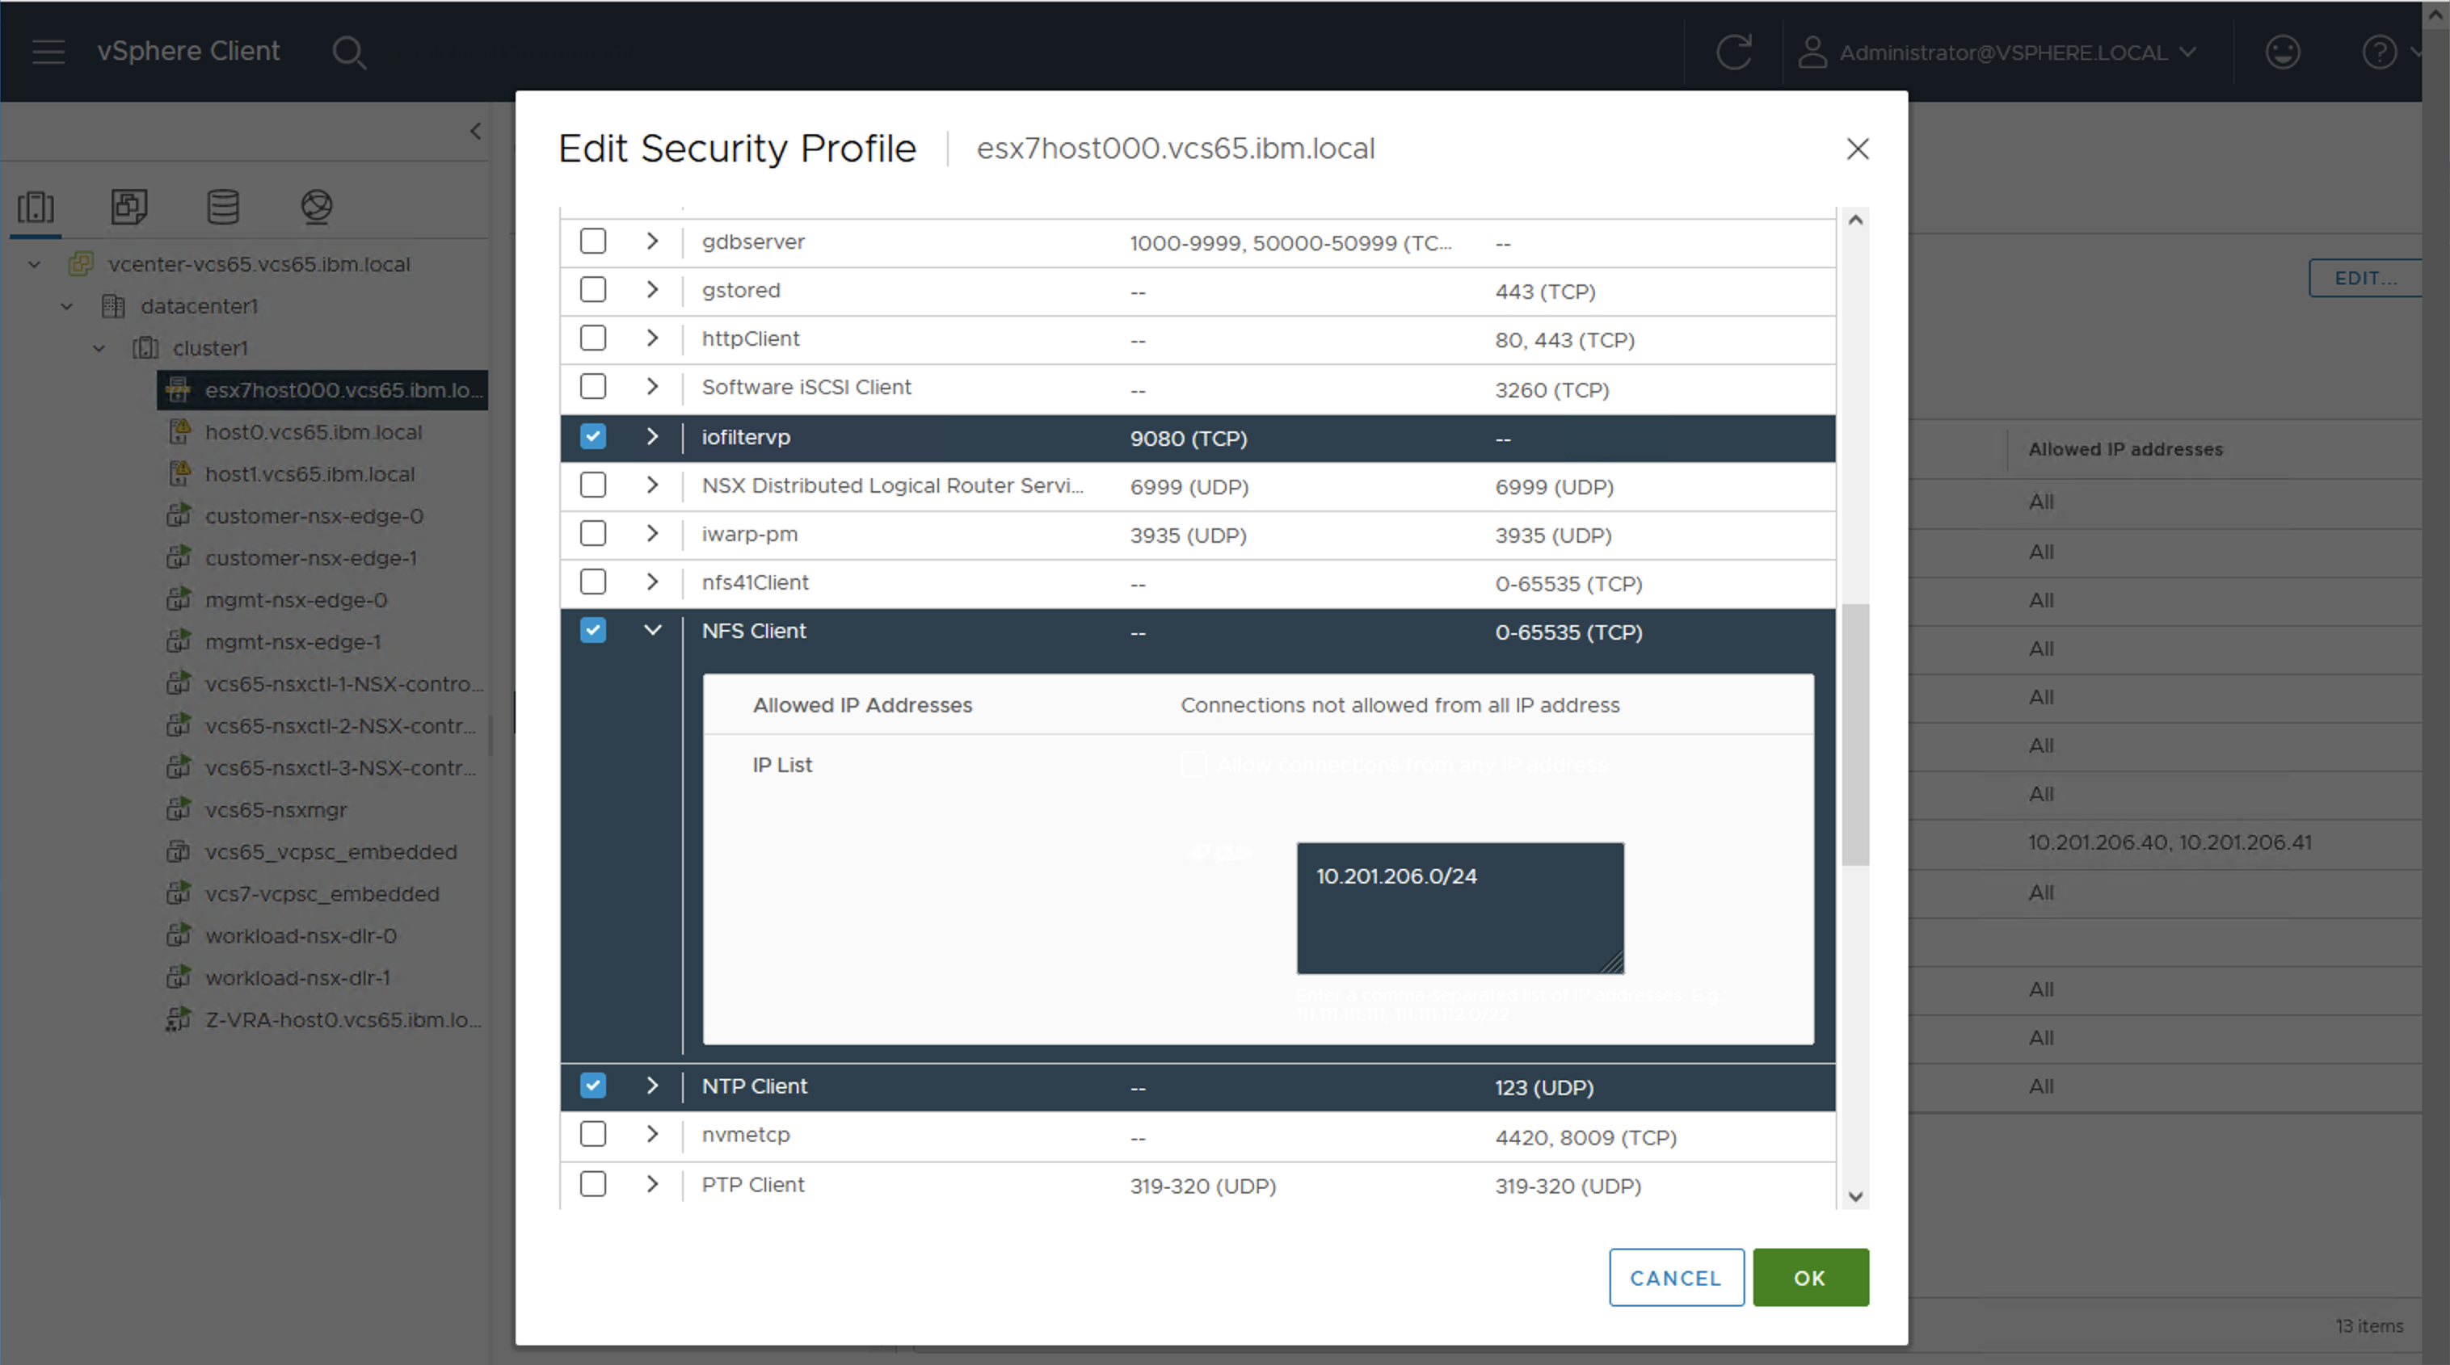Open the Storage inventory view icon
Viewport: 2450px width, 1365px height.
pyautogui.click(x=222, y=206)
